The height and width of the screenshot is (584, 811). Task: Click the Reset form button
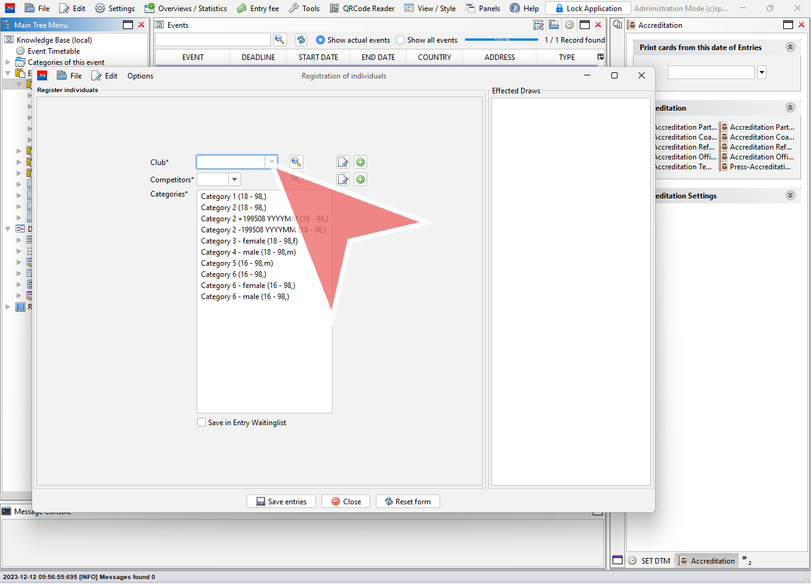point(407,501)
